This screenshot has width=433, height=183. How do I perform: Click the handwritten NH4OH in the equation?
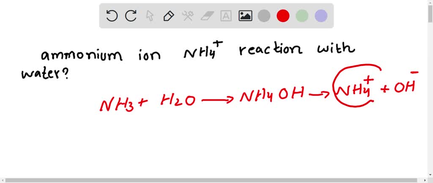271,98
